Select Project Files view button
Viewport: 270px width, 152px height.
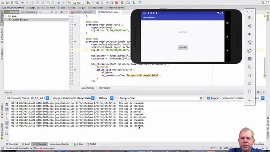[x=29, y=12]
